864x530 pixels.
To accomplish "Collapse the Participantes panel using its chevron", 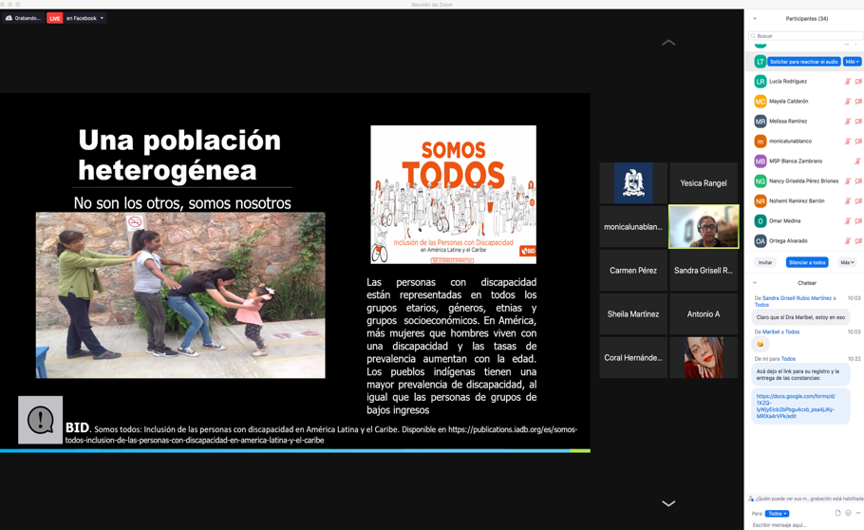I will tap(755, 19).
